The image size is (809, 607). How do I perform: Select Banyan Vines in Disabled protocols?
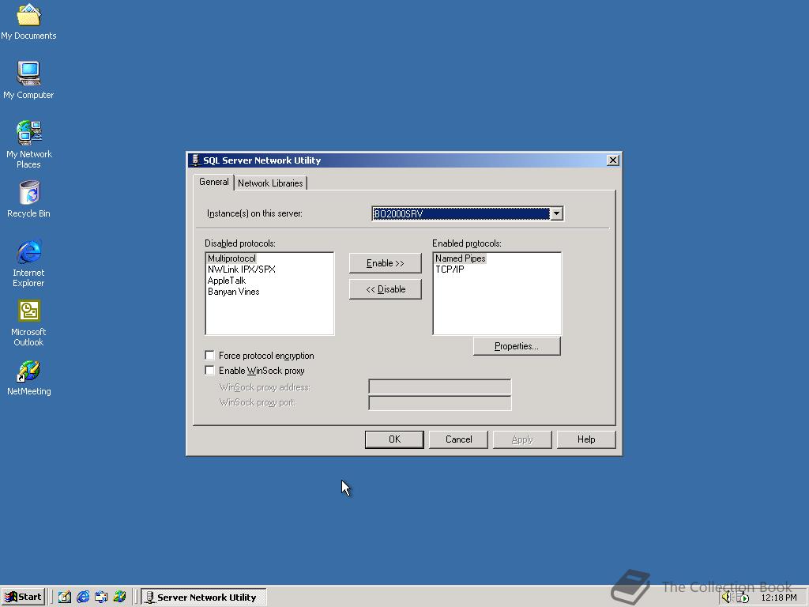(x=233, y=292)
